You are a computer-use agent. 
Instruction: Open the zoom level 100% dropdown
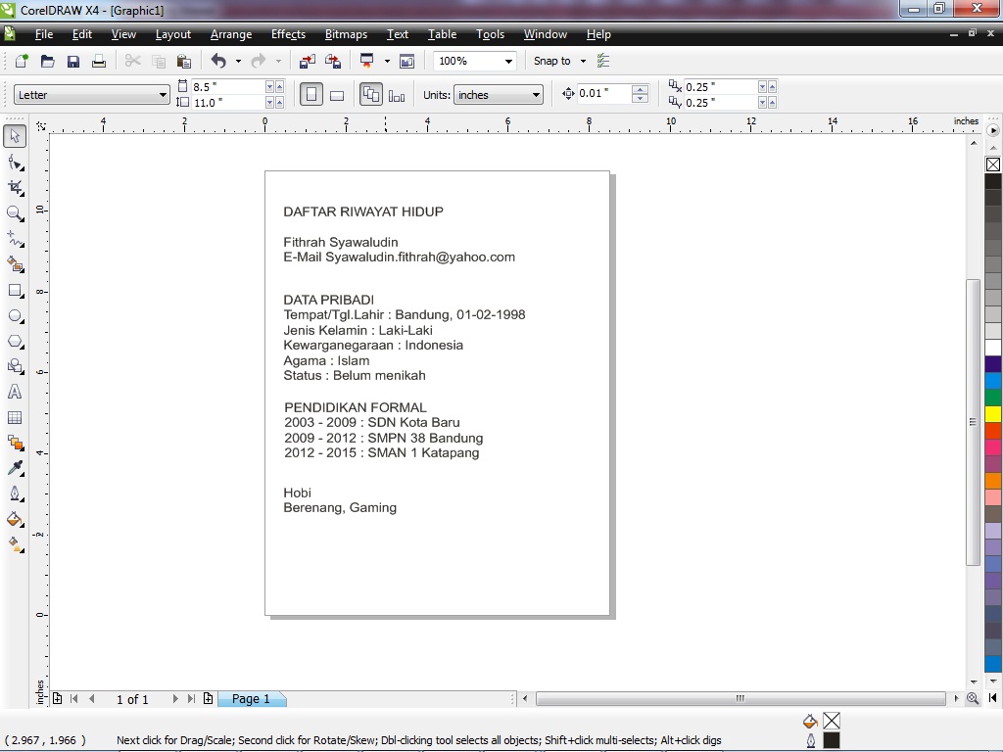point(508,61)
